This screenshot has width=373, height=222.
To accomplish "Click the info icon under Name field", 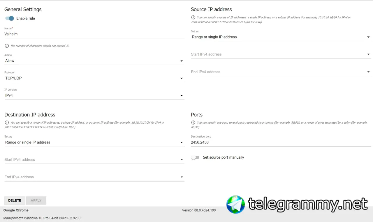I will (7, 46).
